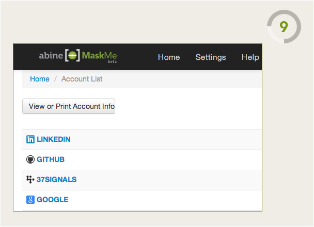Screen dimensions: 314x227
Task: Click the Google blue square icon
Action: [30, 200]
